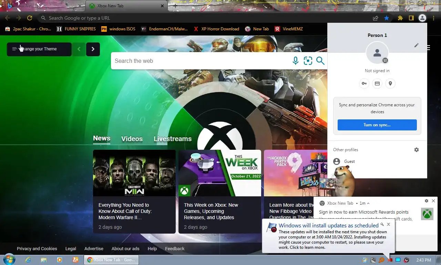Open the XP Horror Download bookmark

pos(216,29)
